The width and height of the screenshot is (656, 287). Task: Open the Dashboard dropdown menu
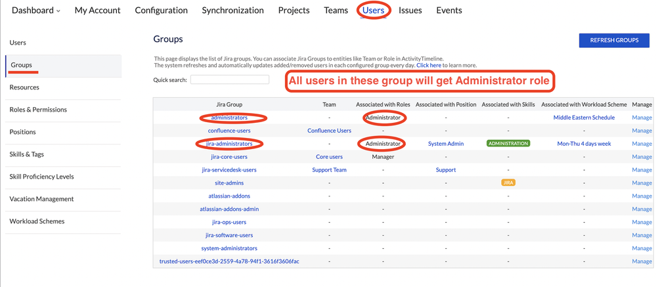(x=35, y=11)
